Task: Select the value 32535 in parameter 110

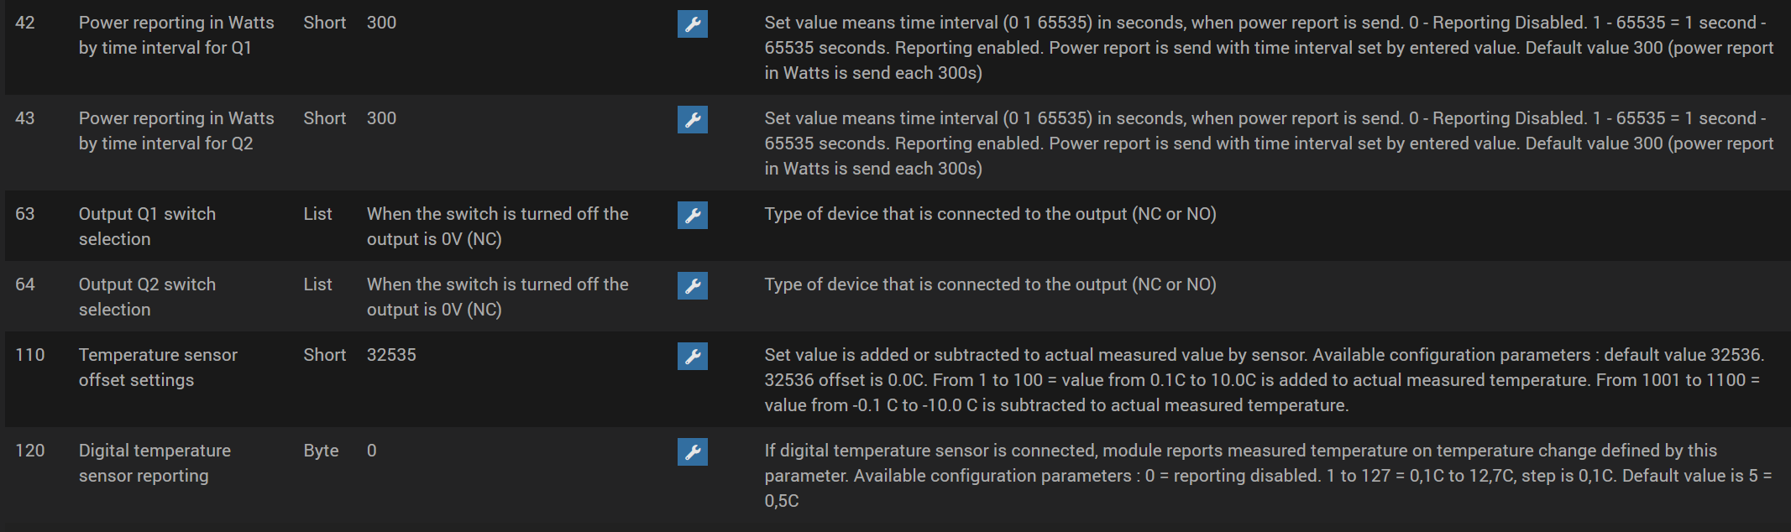Action: [391, 355]
